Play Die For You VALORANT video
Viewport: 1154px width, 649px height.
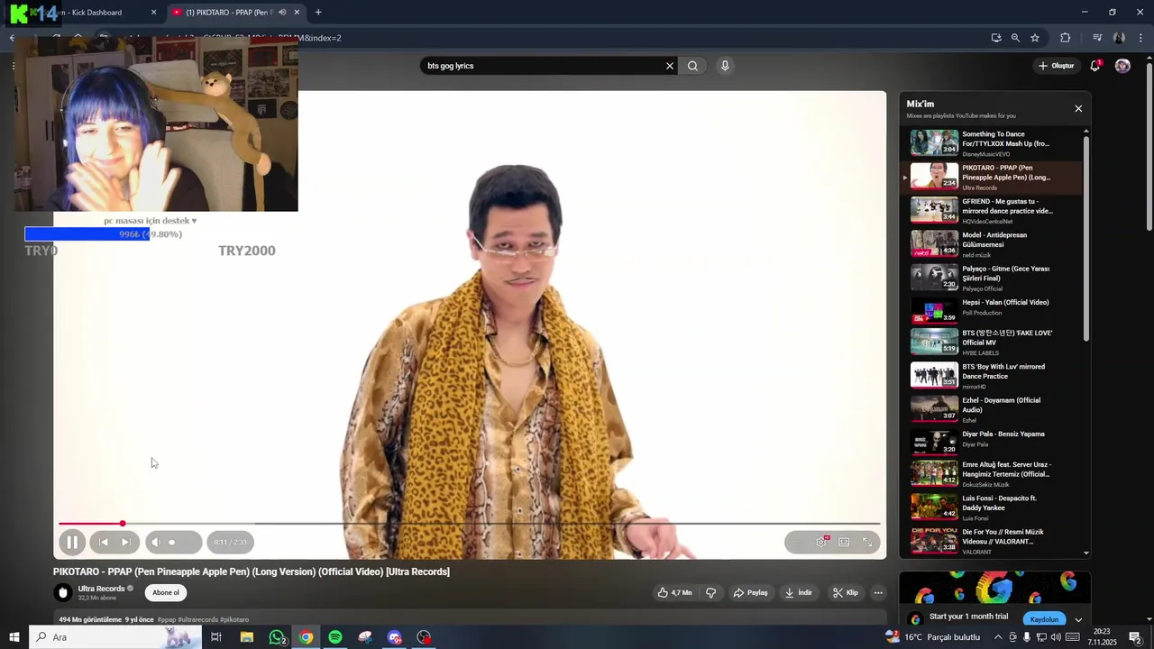click(992, 541)
